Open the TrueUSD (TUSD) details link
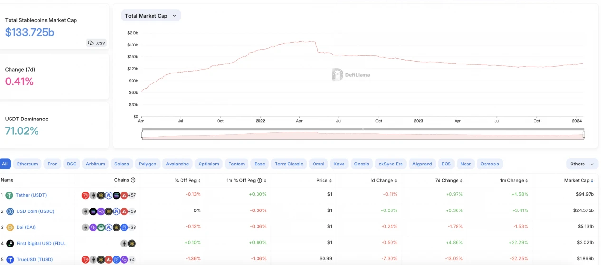 point(34,260)
